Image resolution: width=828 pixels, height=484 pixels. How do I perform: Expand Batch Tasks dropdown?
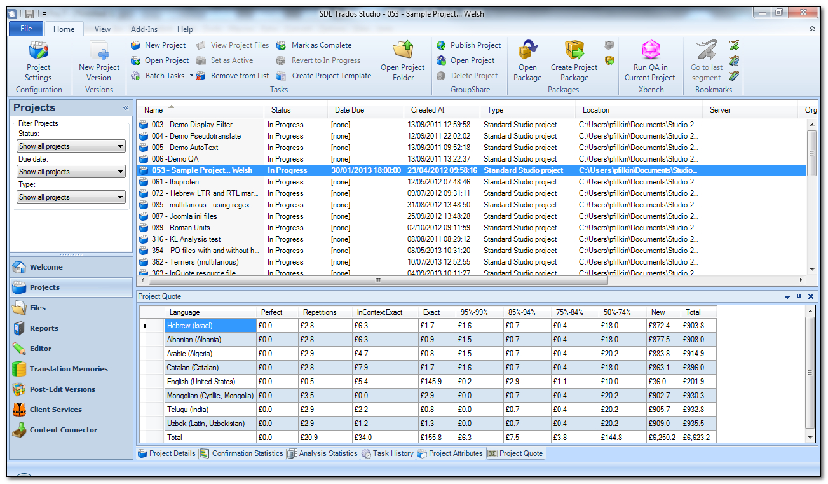(x=191, y=76)
